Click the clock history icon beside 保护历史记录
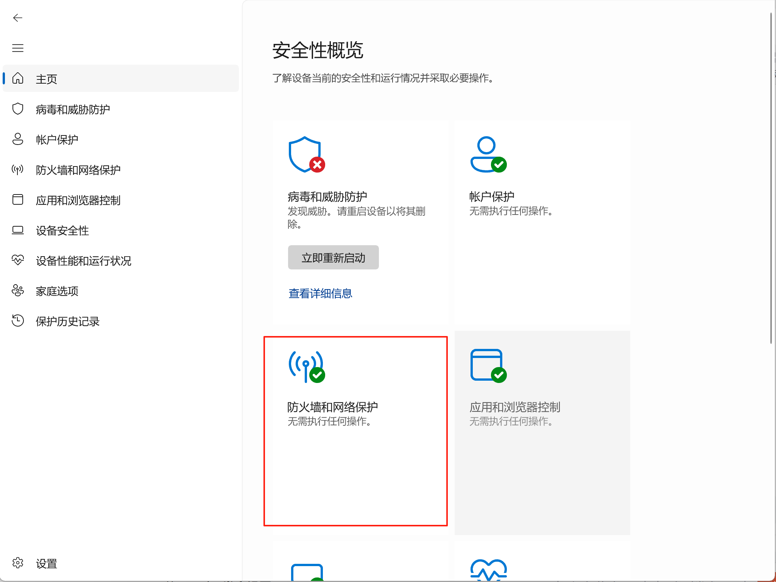This screenshot has width=776, height=582. 18,321
